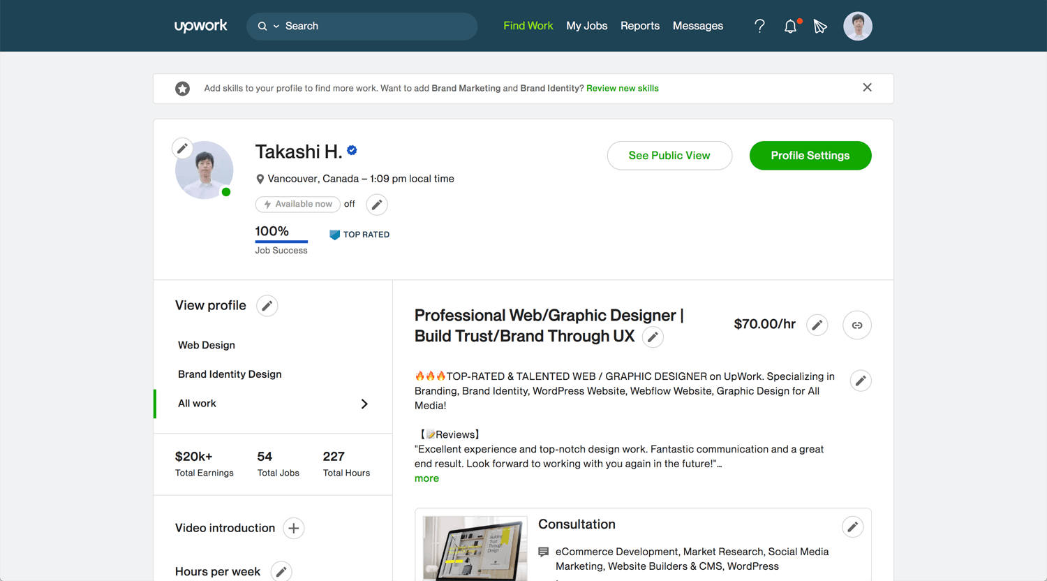The width and height of the screenshot is (1047, 581).
Task: Click the search magnifier icon
Action: click(262, 26)
